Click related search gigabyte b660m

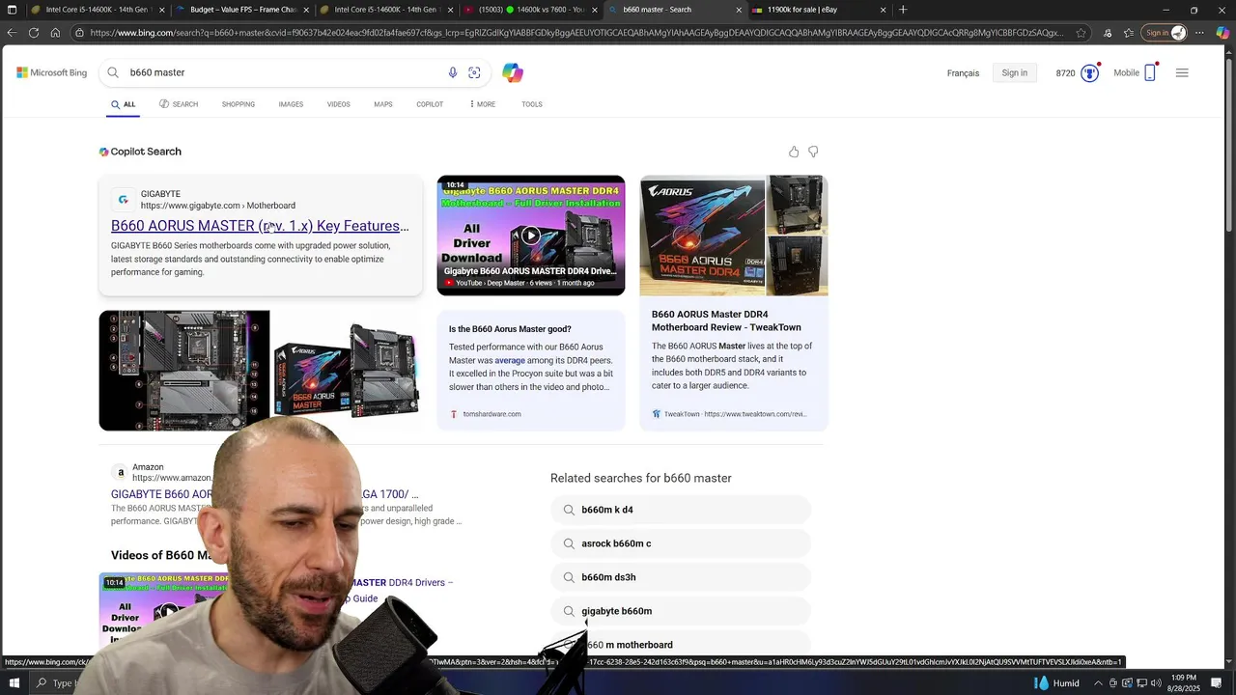click(681, 611)
